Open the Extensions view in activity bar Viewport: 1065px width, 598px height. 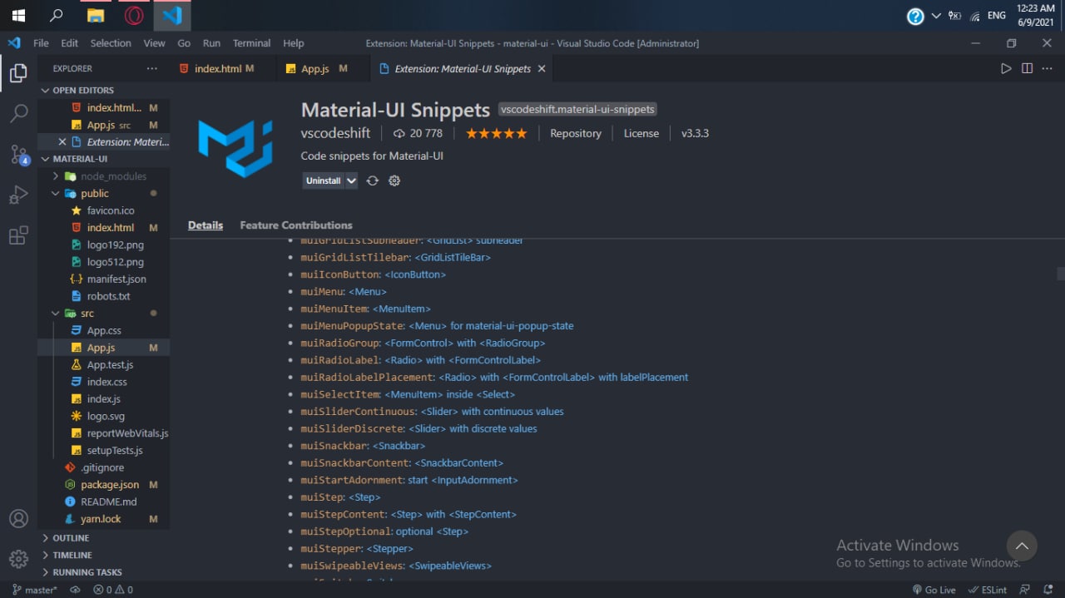pyautogui.click(x=18, y=235)
